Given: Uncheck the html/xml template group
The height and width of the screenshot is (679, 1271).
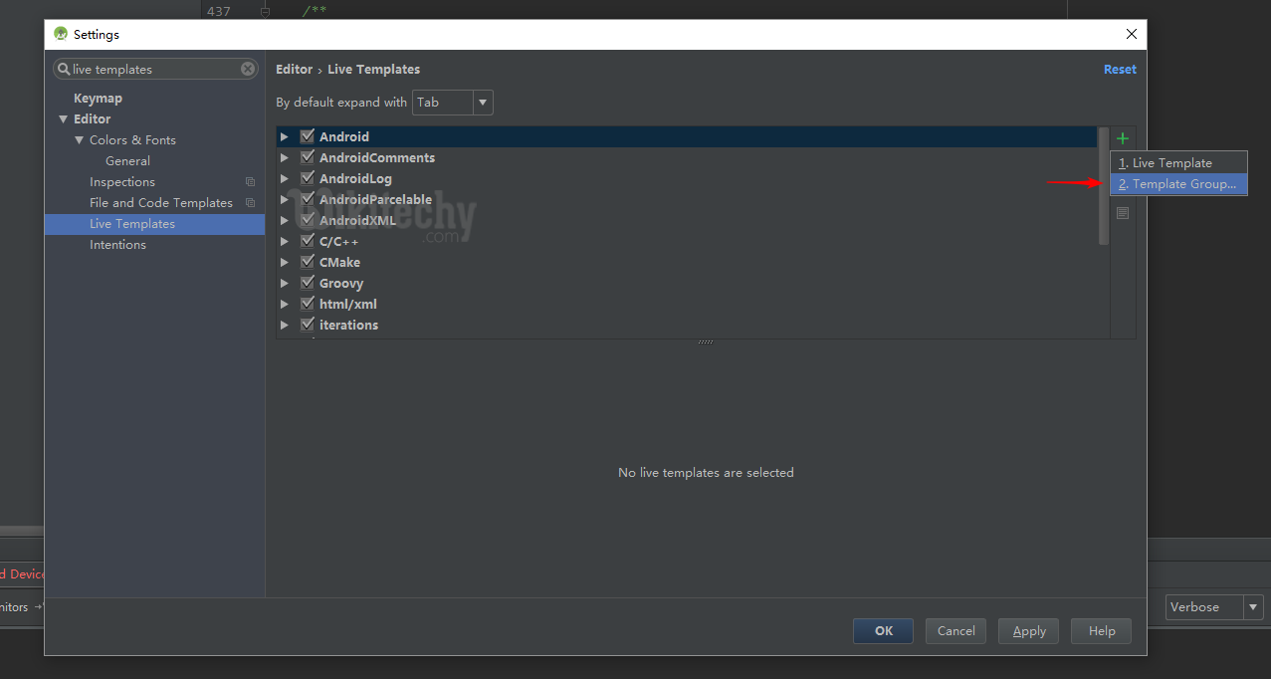Looking at the screenshot, I should click(x=308, y=303).
